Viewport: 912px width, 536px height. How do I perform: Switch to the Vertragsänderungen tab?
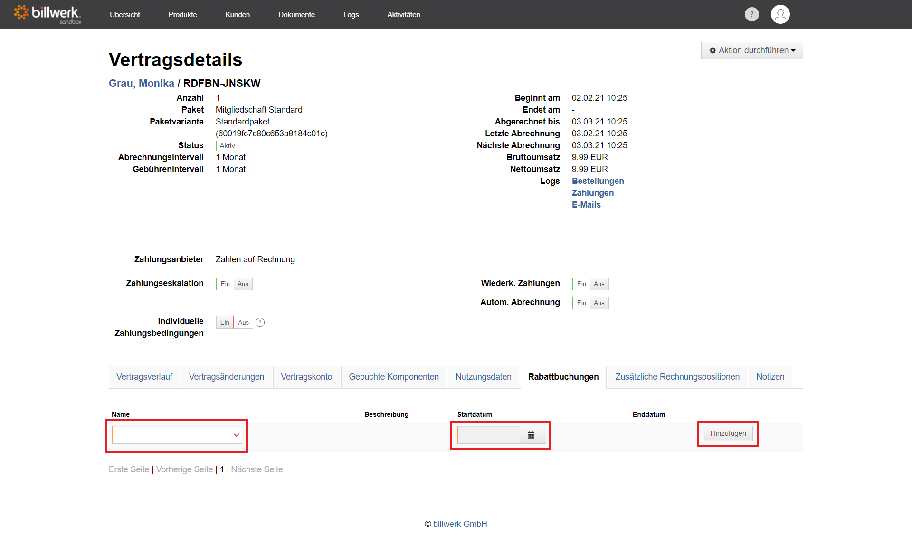tap(227, 377)
